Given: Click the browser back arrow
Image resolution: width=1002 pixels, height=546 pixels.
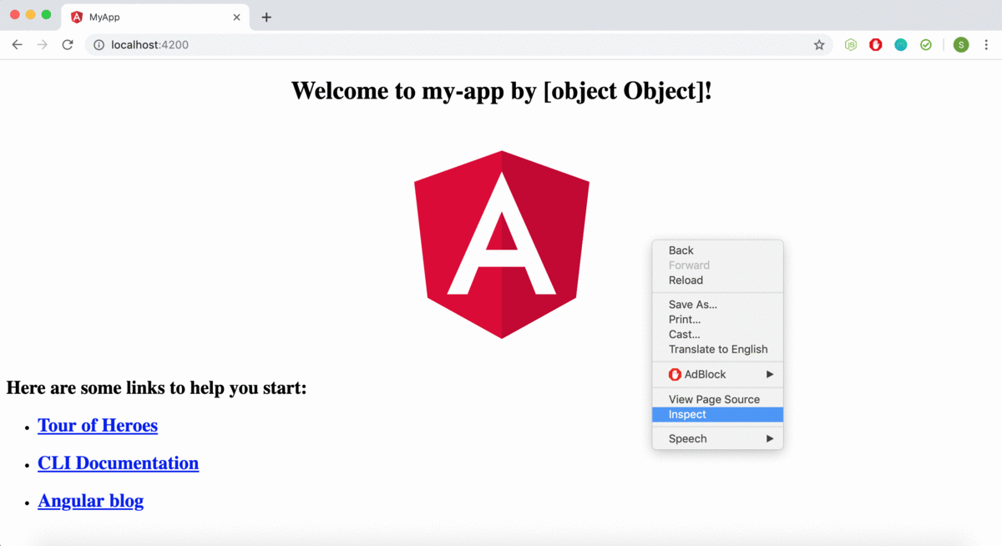Looking at the screenshot, I should pos(17,45).
